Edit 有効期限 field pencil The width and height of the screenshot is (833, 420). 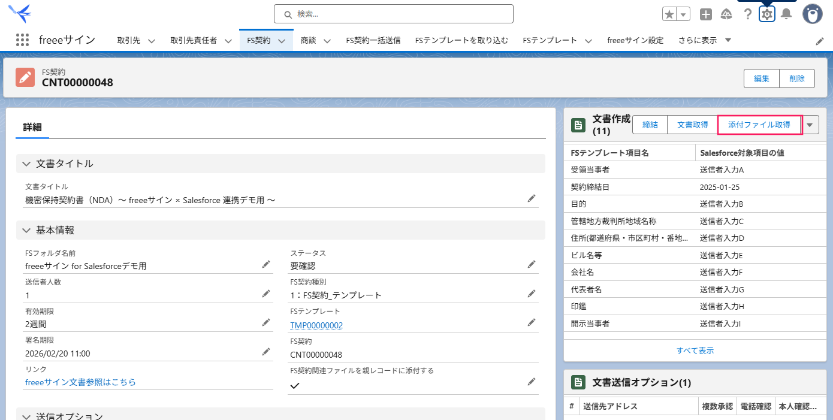pos(266,322)
